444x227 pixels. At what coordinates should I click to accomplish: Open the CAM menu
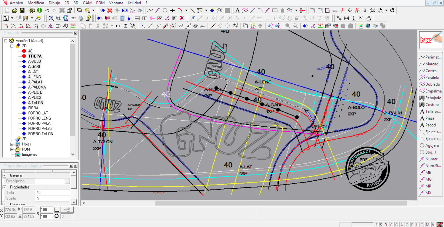tap(87, 3)
